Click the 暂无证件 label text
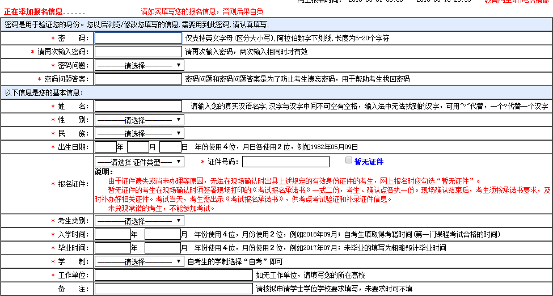The image size is (553, 296). (369, 162)
